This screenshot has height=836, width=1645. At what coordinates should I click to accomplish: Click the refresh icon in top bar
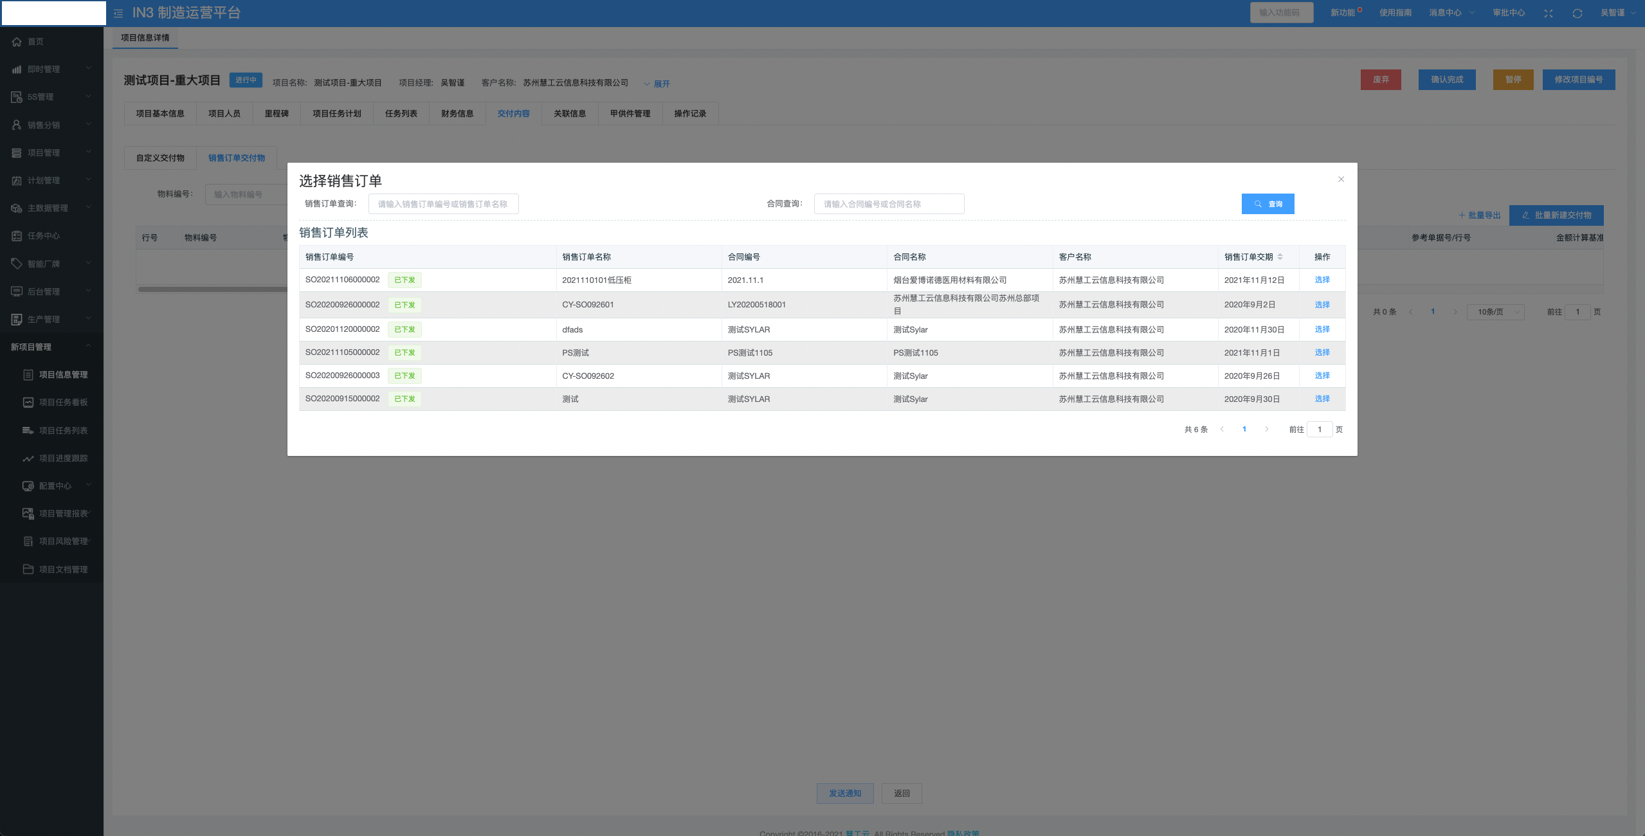coord(1577,14)
